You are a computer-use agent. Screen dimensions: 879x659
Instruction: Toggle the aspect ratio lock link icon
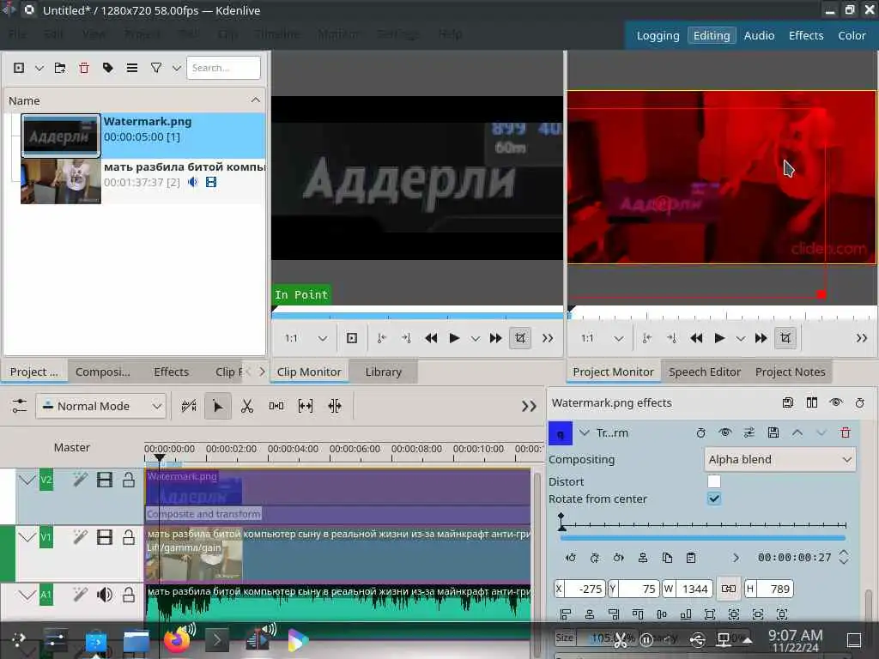(x=729, y=589)
